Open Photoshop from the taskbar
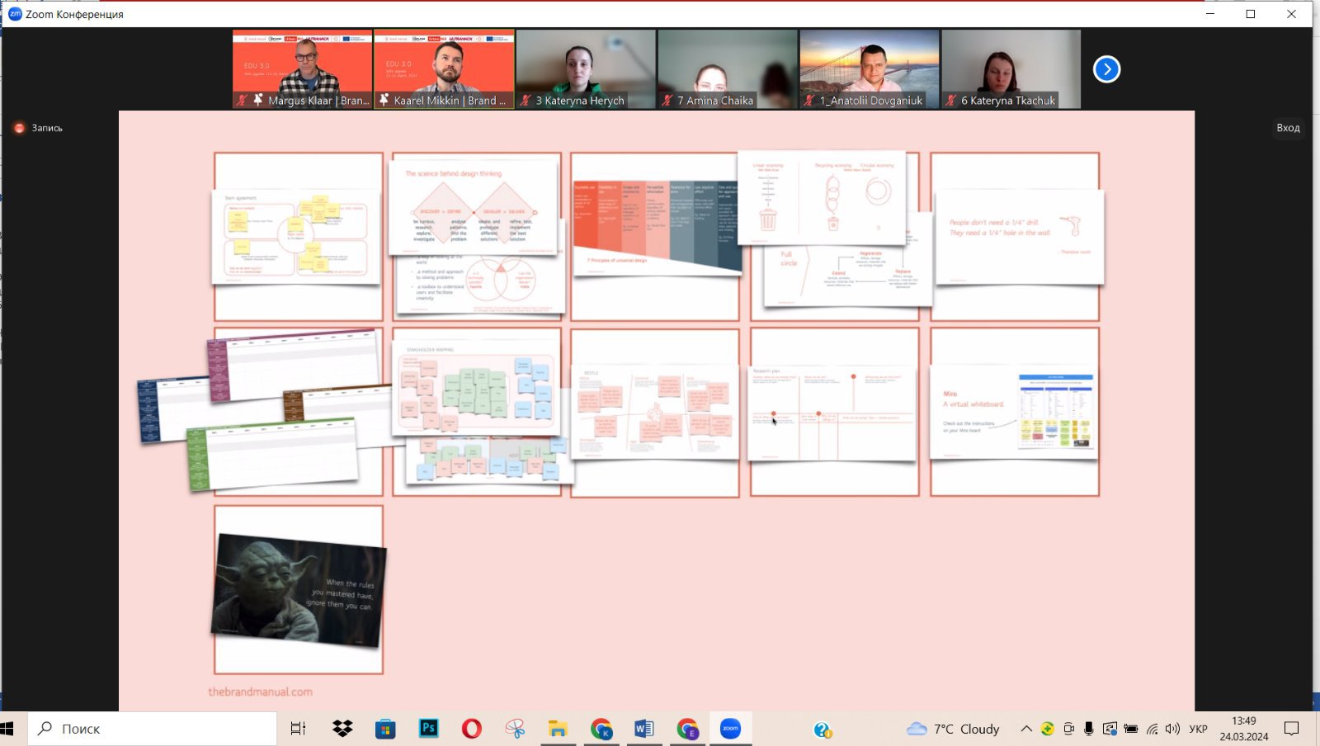 pyautogui.click(x=428, y=729)
